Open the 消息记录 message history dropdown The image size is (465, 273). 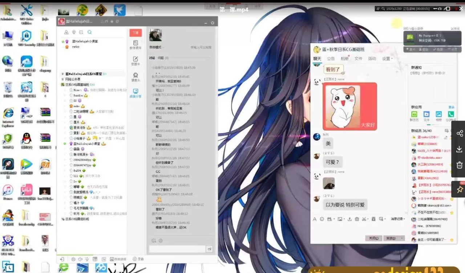tap(396, 219)
